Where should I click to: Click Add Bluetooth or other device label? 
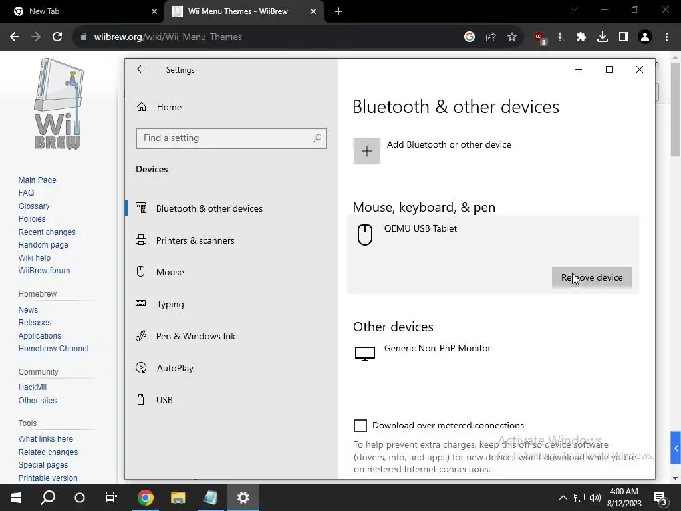point(449,144)
